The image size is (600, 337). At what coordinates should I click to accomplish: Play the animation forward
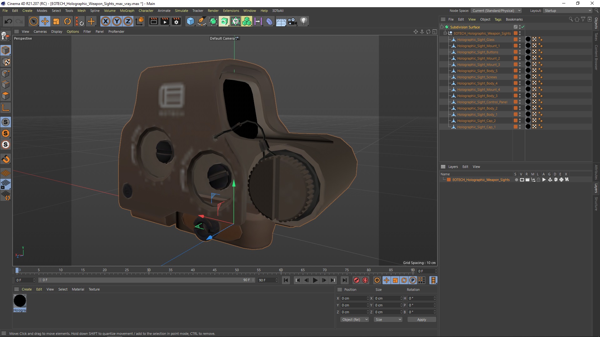point(315,280)
